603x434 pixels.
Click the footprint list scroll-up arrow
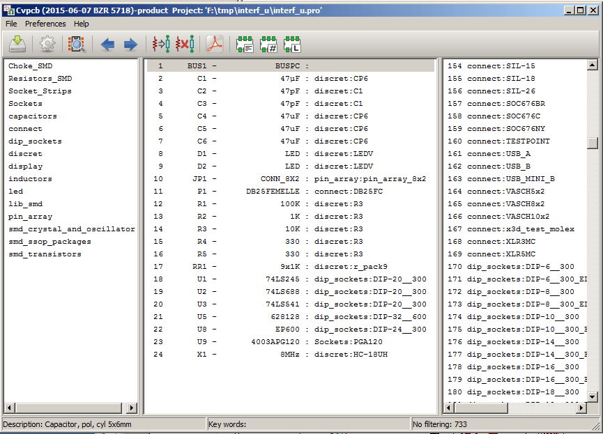tap(593, 65)
